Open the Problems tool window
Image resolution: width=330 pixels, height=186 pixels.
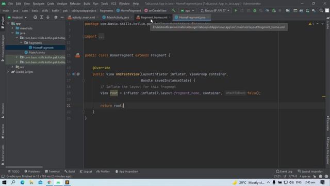(32, 172)
